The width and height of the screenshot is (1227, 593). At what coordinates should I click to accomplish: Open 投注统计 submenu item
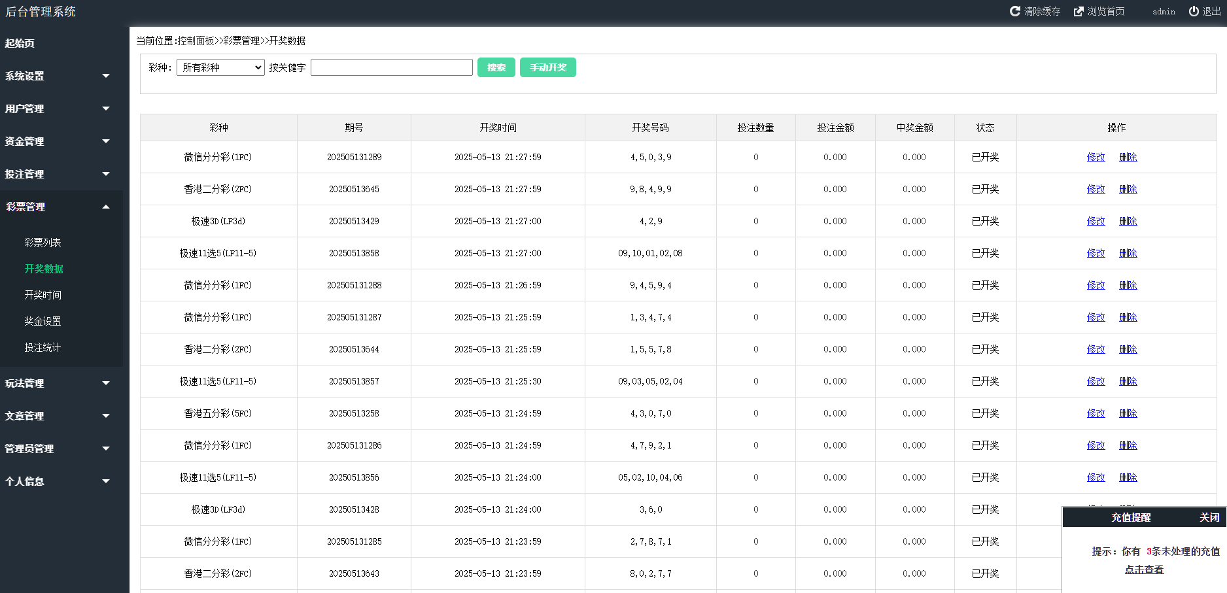pyautogui.click(x=43, y=347)
